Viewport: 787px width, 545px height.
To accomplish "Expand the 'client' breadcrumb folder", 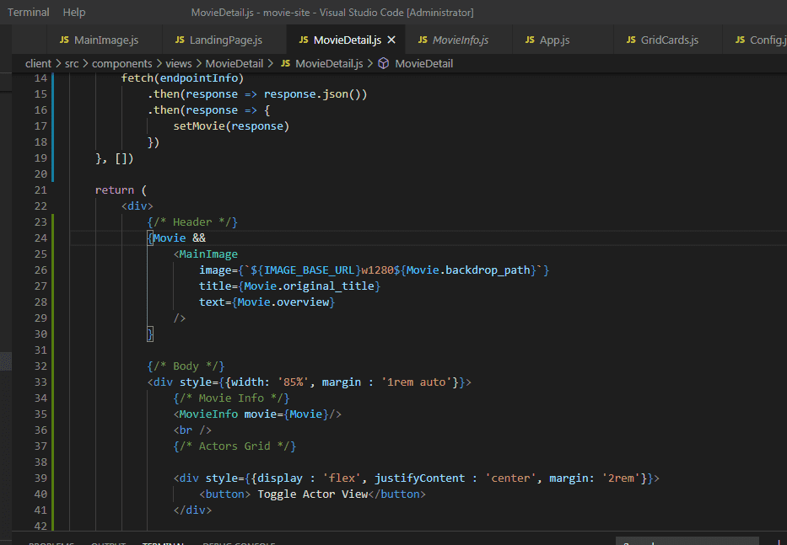I will pyautogui.click(x=38, y=63).
